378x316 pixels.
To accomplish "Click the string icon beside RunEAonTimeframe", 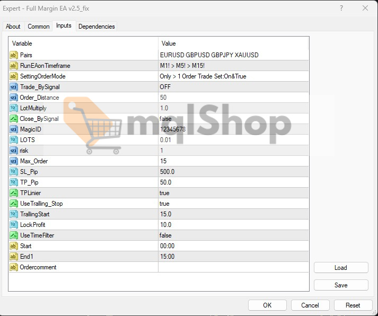I will click(14, 66).
